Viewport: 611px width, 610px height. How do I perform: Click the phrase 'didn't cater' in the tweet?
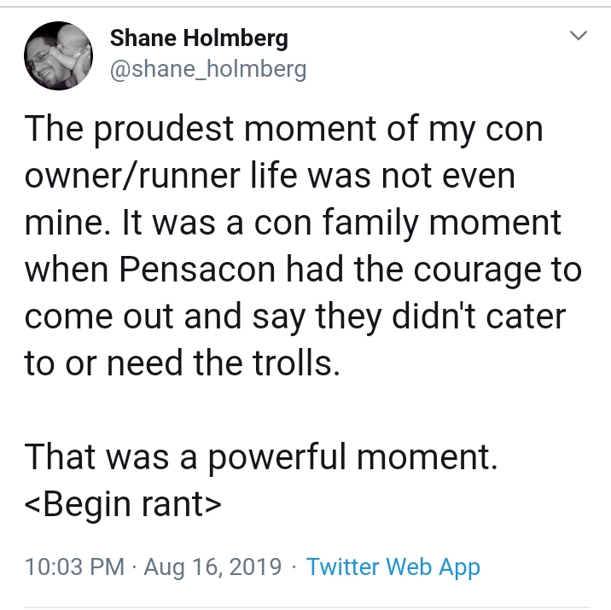click(x=479, y=316)
